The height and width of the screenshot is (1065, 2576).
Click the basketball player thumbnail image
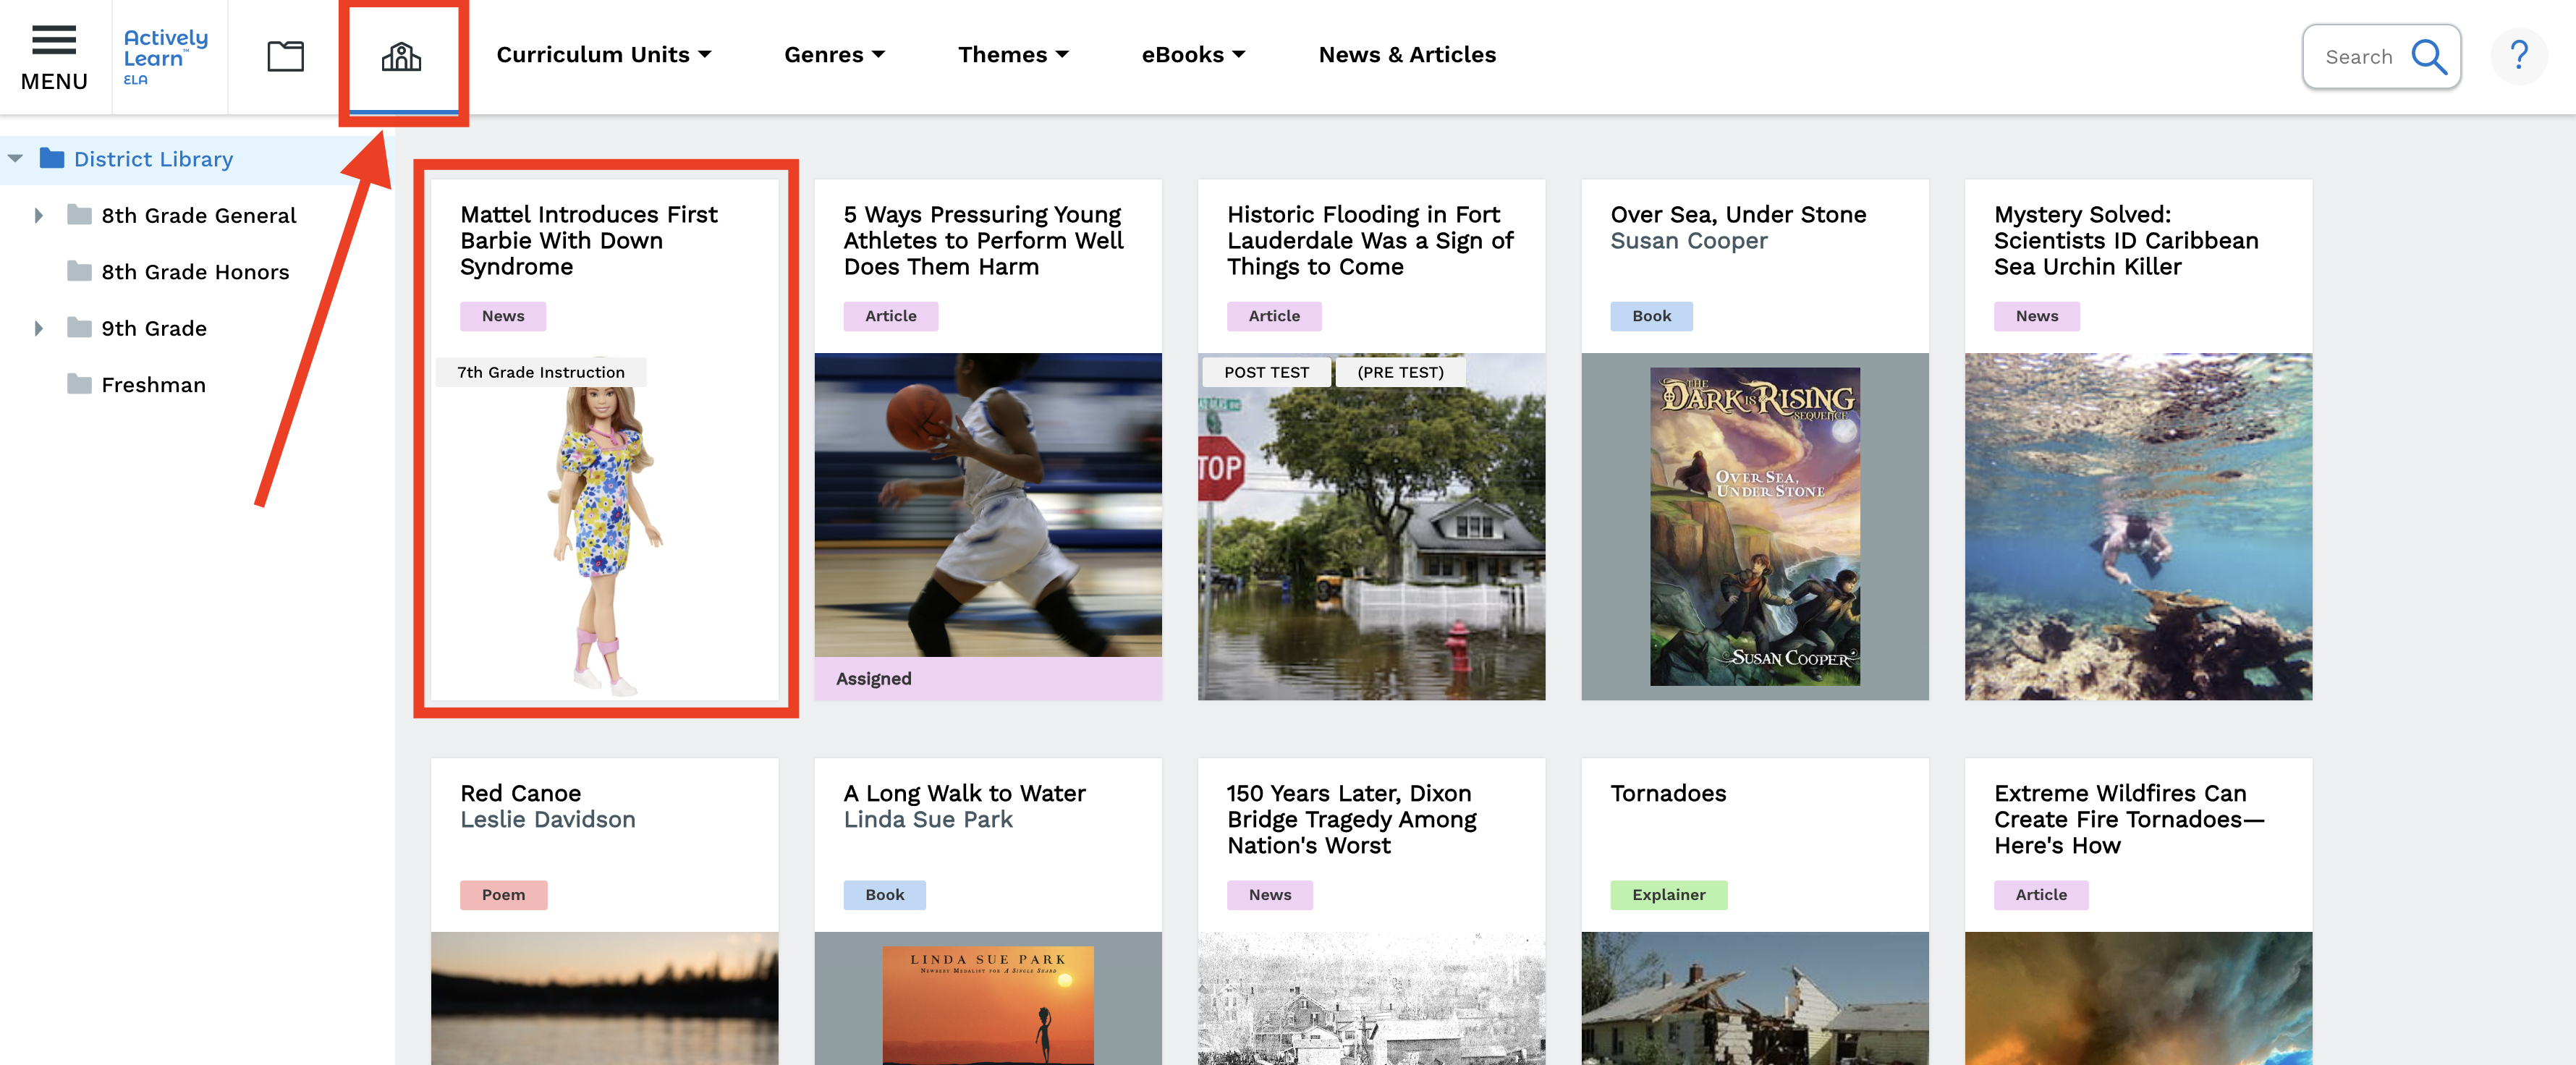pos(988,505)
